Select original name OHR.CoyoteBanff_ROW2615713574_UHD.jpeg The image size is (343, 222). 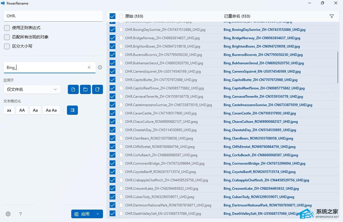[160, 172]
